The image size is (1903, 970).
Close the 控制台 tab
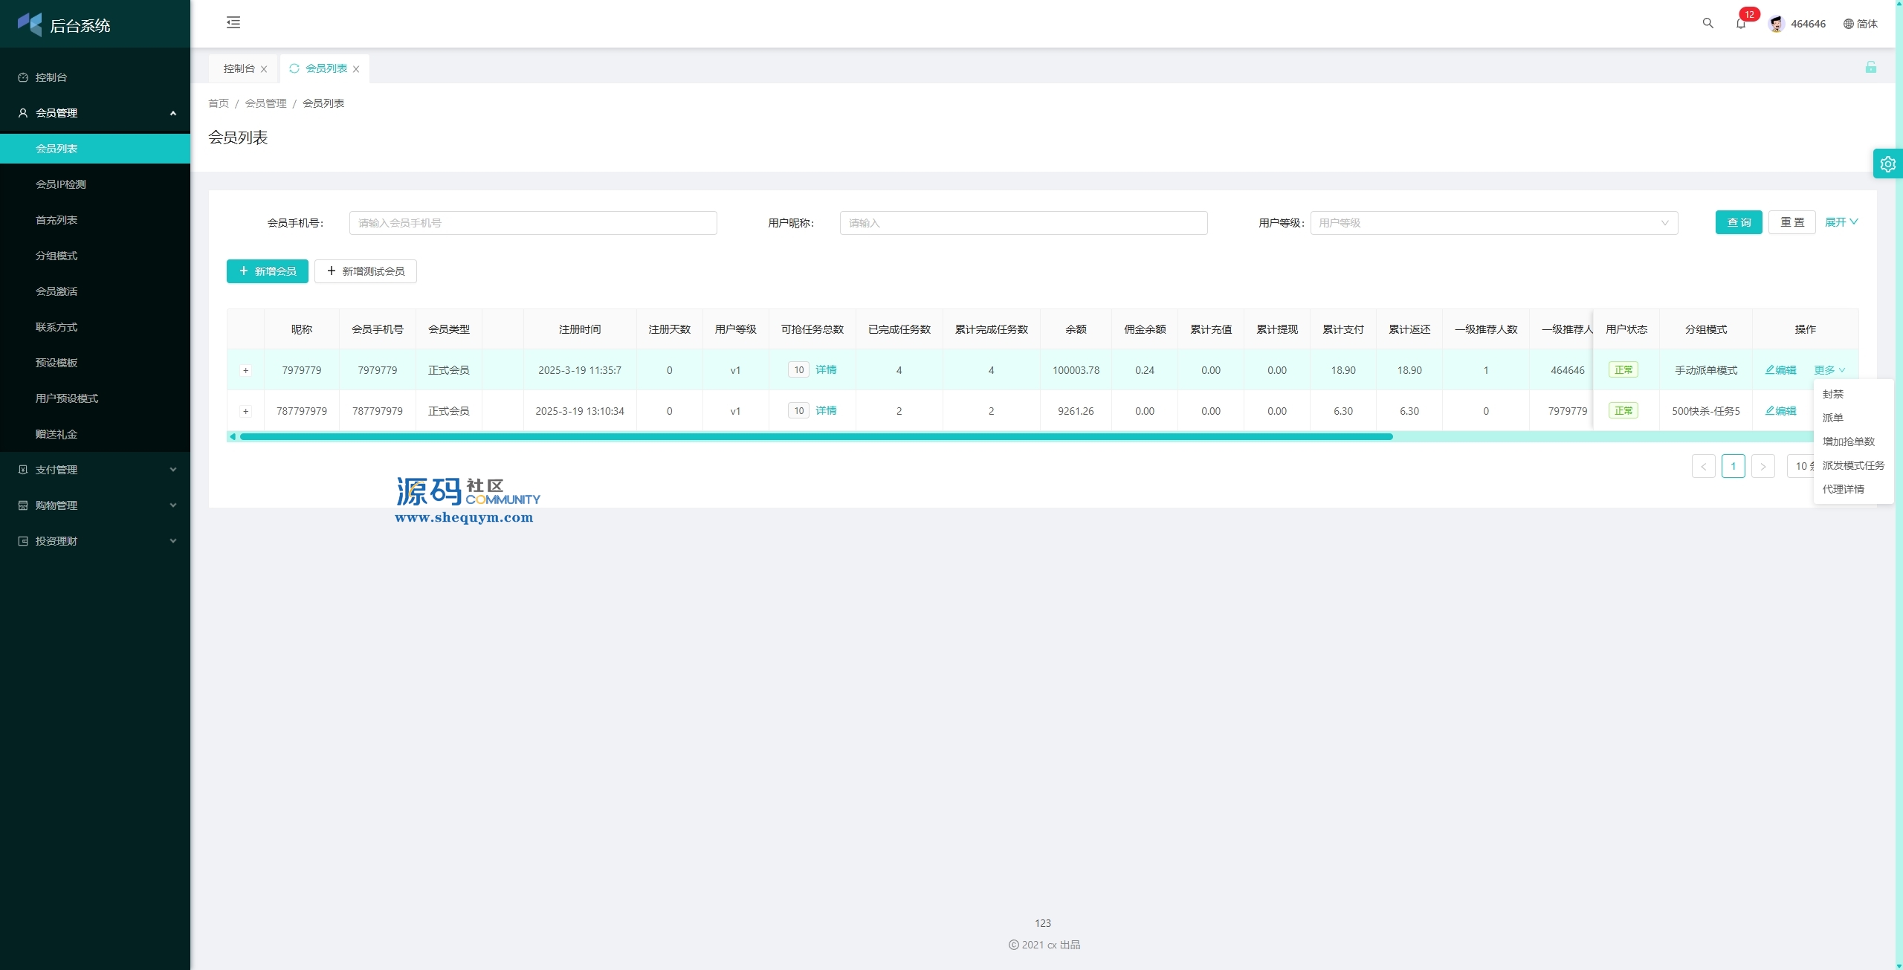264,69
